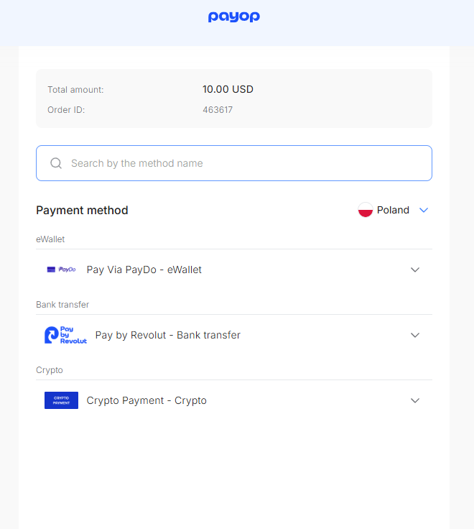Expand the PayDo eWallet chevron
Image resolution: width=474 pixels, height=529 pixels.
415,270
